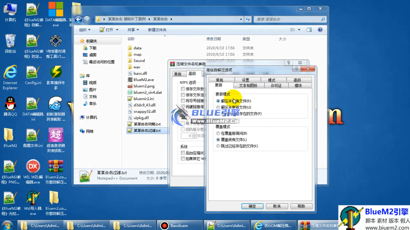410x230 pixels.
Task: Toggle 后台压缩(B) checkbox
Action: click(x=183, y=153)
